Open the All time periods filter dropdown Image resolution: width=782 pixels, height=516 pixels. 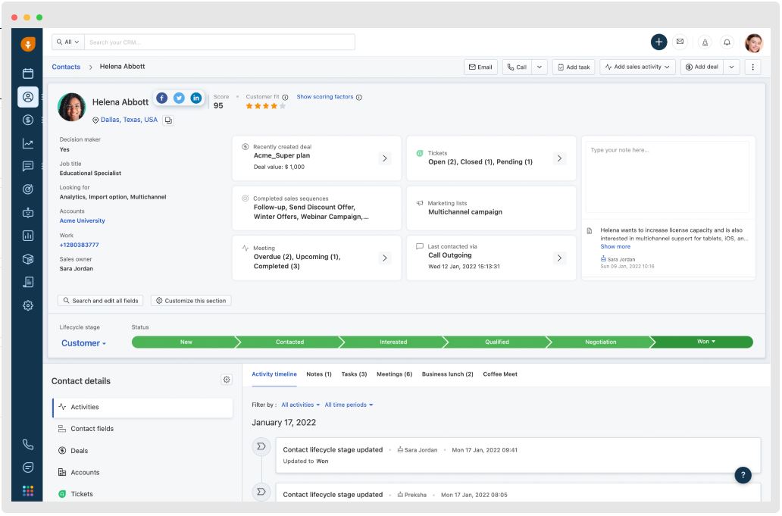349,405
